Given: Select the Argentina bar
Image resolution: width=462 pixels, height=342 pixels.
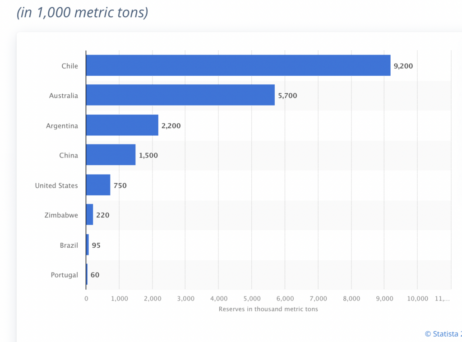Looking at the screenshot, I should [122, 125].
